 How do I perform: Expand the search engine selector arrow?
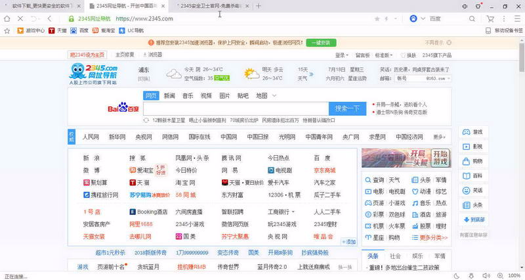(x=423, y=19)
